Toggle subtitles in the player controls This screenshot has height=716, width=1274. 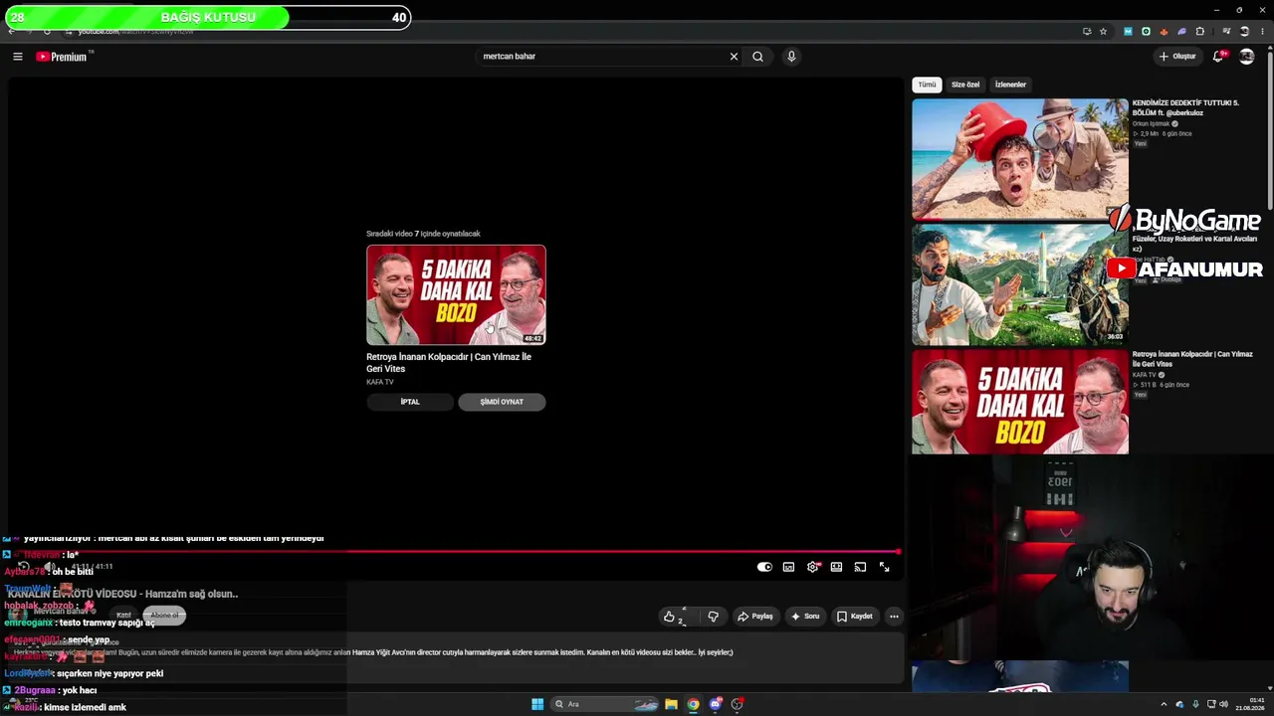(788, 567)
